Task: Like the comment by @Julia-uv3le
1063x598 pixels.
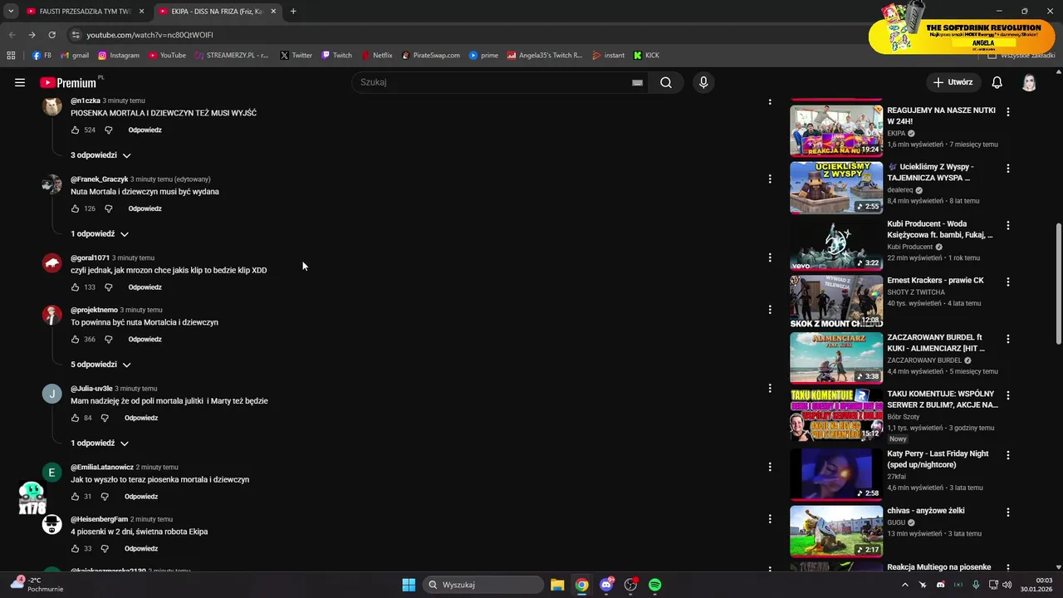Action: (75, 418)
